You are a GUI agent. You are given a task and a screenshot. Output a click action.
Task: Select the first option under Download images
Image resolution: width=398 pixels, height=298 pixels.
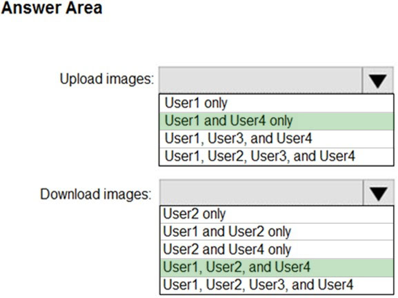(277, 215)
